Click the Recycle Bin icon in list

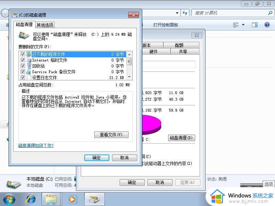29,66
